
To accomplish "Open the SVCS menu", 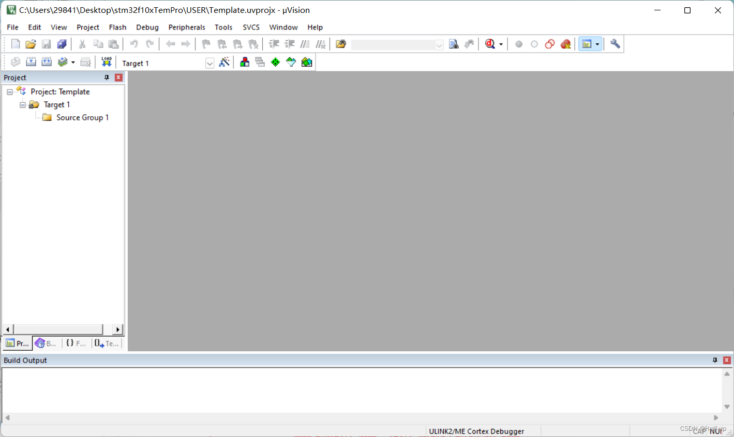I will click(251, 27).
